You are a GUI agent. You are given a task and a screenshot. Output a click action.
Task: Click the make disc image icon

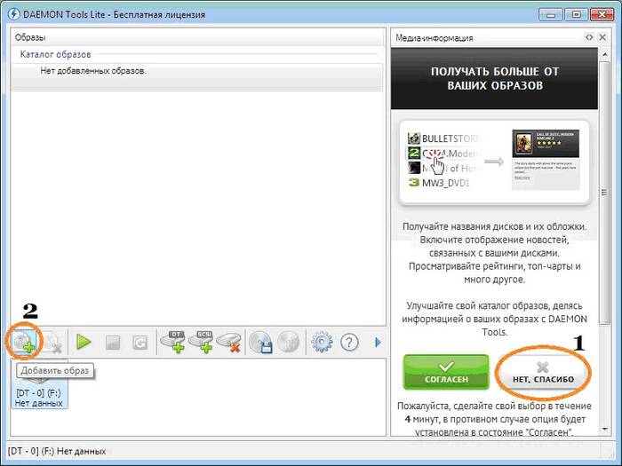pos(260,342)
